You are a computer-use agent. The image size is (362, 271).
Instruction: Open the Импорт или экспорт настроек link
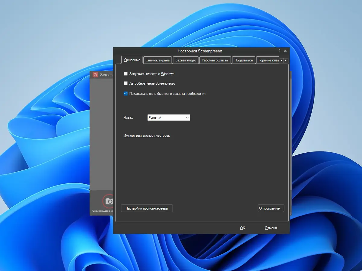[x=147, y=135]
